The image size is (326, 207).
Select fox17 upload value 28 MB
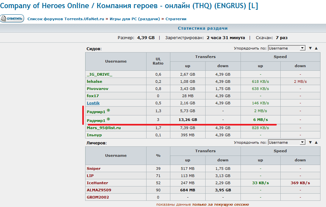pos(188,96)
